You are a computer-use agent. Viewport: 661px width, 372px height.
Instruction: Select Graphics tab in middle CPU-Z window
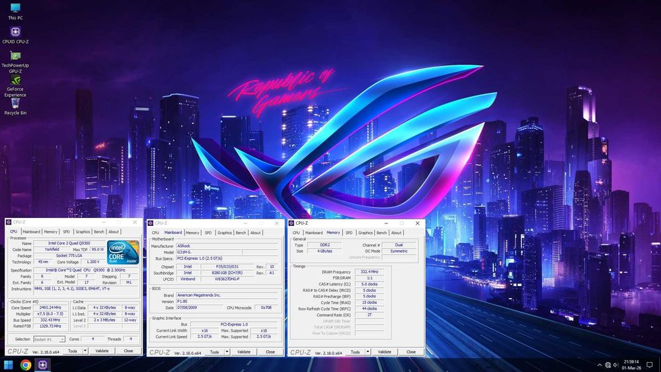tap(224, 233)
